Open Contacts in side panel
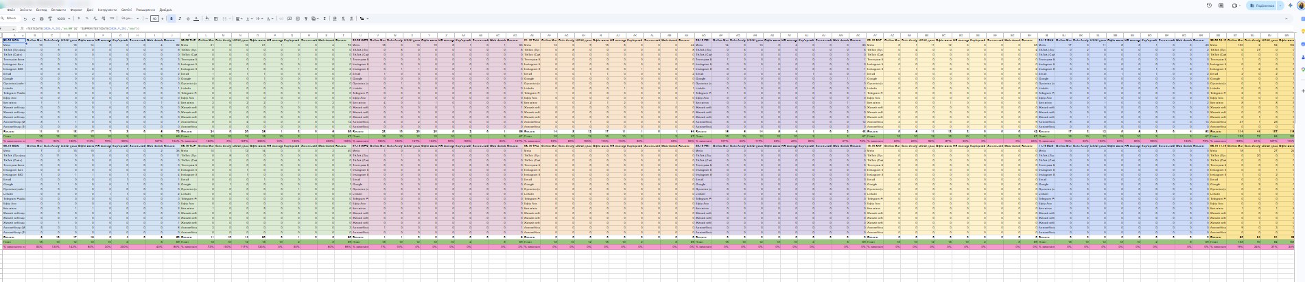Image resolution: width=1305 pixels, height=282 pixels. tap(1303, 57)
